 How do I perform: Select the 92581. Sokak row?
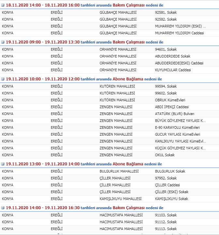[109, 12]
